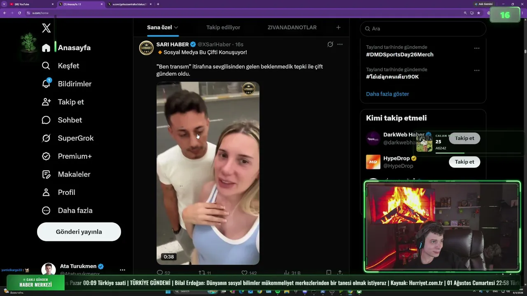Open the more options on SARI HABER post
Screen dimensions: 527x296
click(340, 44)
